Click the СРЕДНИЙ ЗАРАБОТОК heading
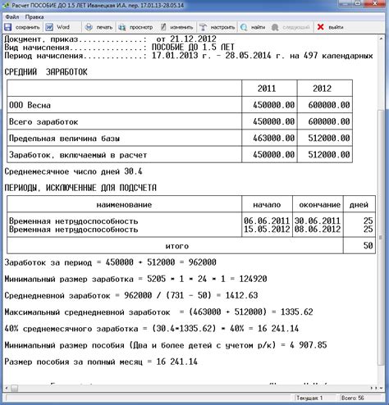The height and width of the screenshot is (405, 389). [x=46, y=72]
